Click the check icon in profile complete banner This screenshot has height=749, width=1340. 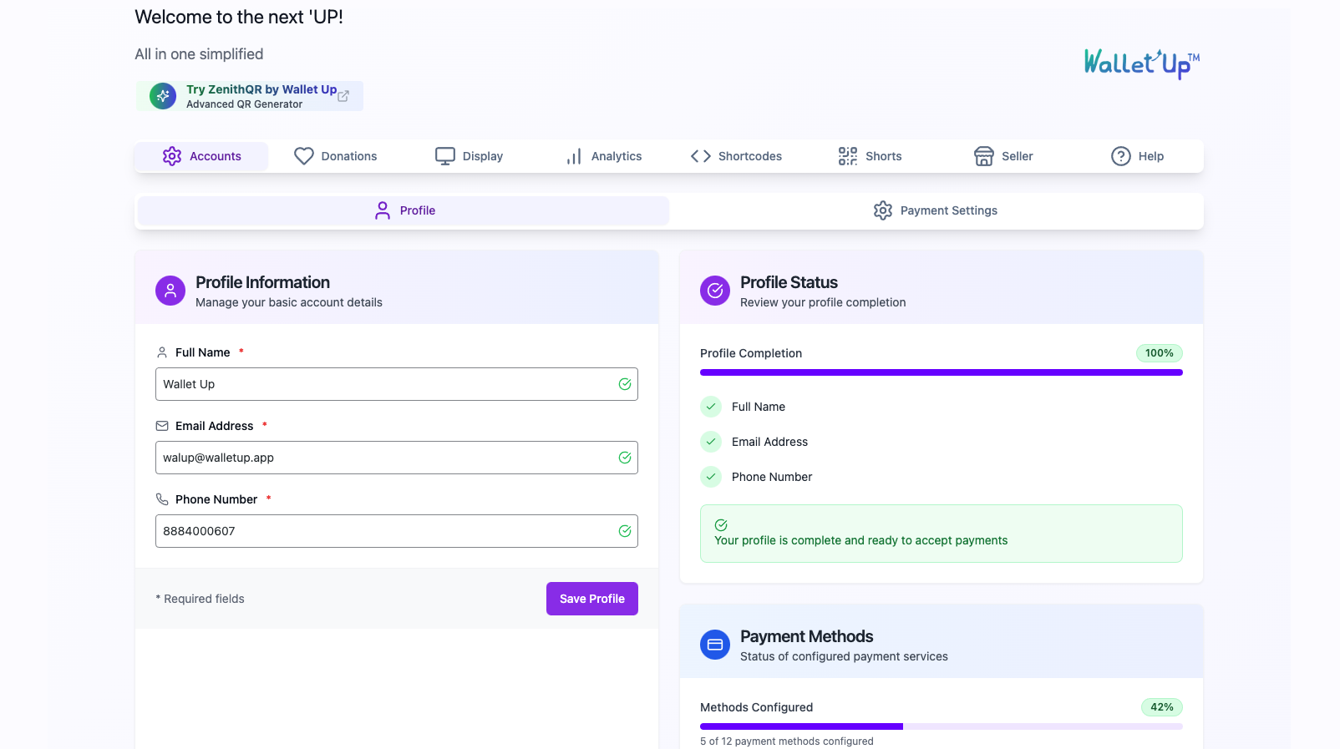tap(721, 525)
